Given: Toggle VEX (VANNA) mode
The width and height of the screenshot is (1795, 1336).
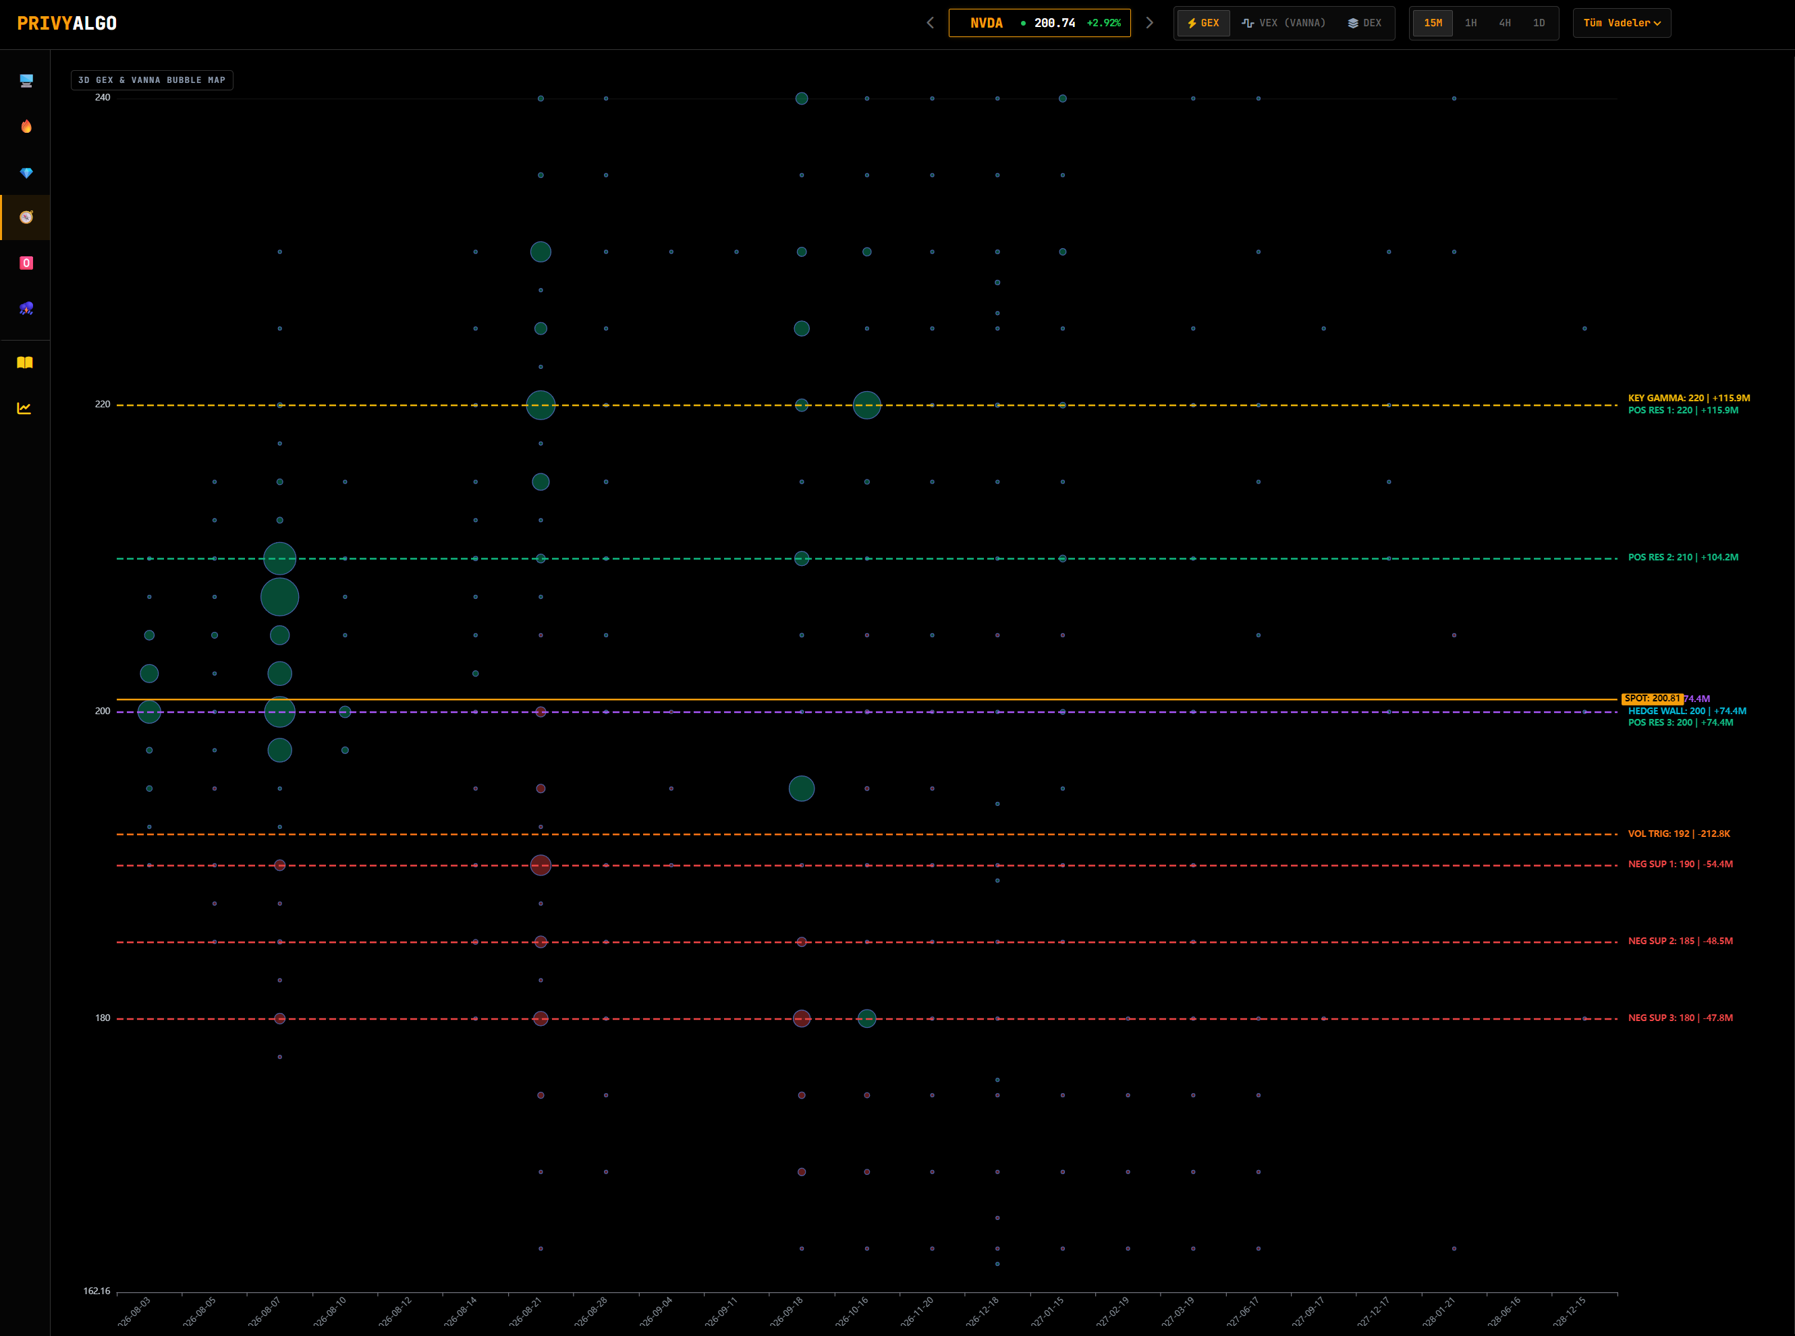Looking at the screenshot, I should pyautogui.click(x=1283, y=23).
